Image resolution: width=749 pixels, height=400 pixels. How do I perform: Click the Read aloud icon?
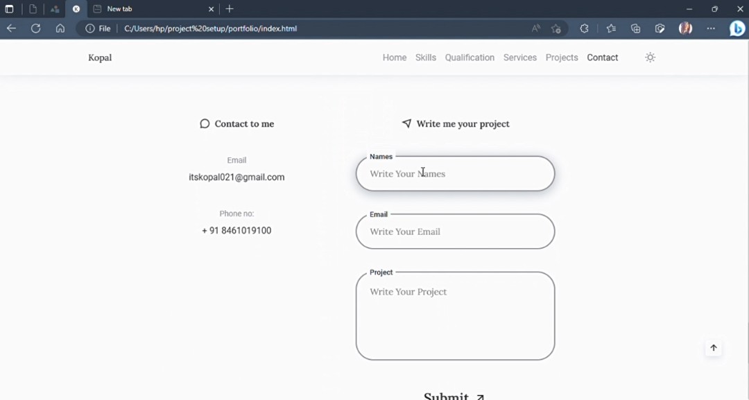point(536,28)
